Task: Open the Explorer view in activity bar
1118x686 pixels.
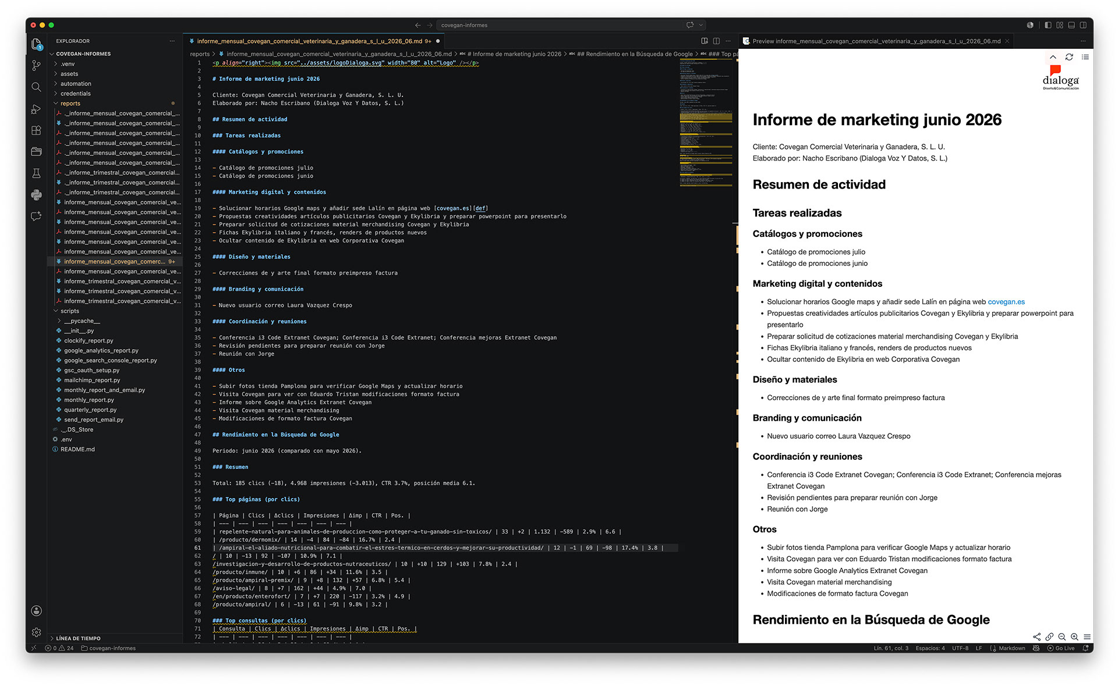Action: pyautogui.click(x=36, y=44)
